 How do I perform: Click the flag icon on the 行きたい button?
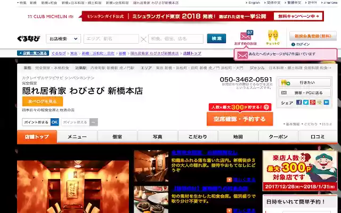pyautogui.click(x=286, y=83)
